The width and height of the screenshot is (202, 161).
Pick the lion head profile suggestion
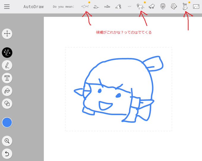pyautogui.click(x=174, y=7)
